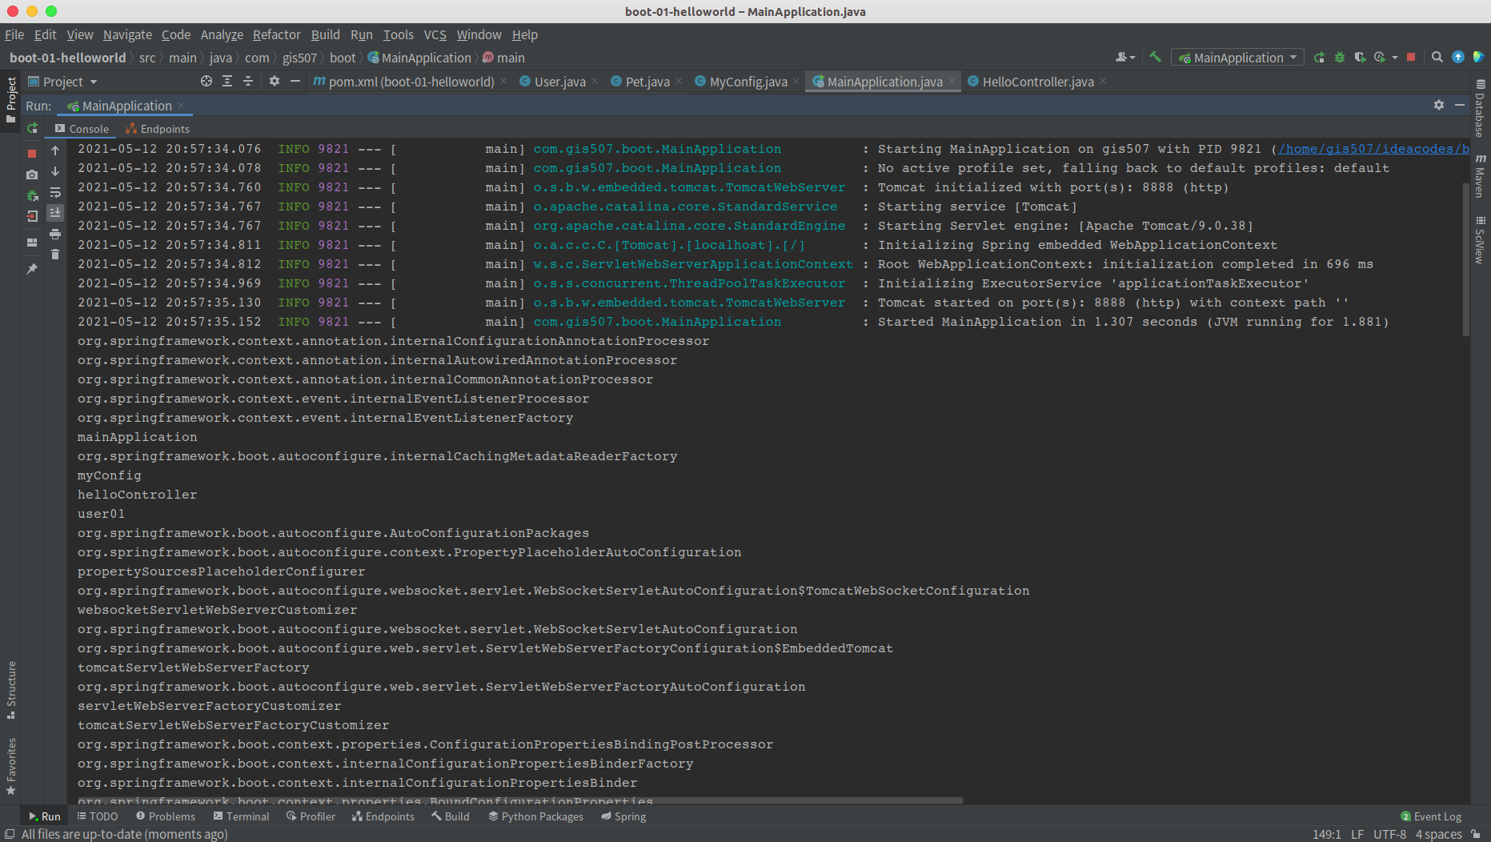The height and width of the screenshot is (842, 1491).
Task: Click the attach debugger bug icon
Action: [x=32, y=195]
